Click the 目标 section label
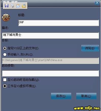 [5, 40]
